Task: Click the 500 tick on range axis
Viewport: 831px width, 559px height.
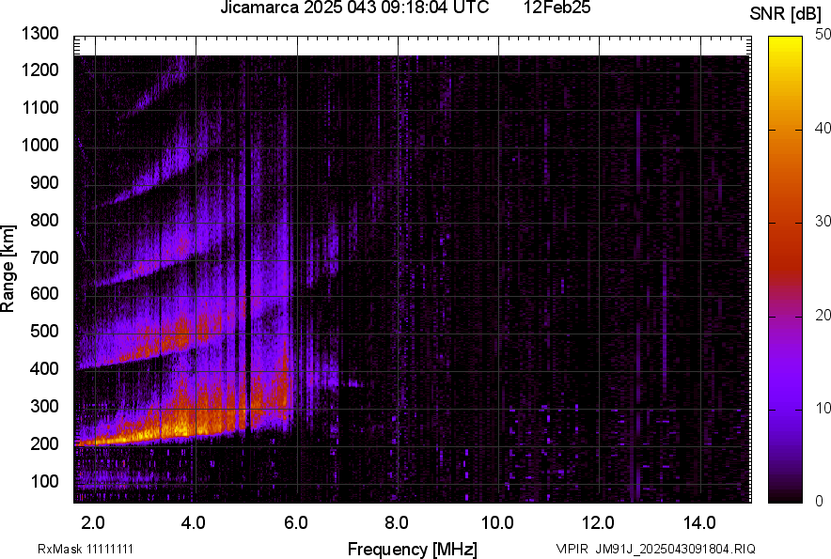Action: point(44,332)
